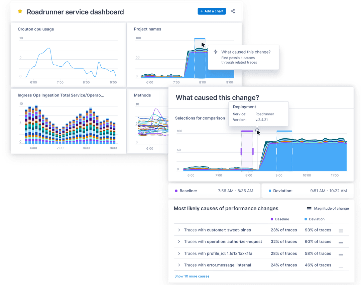Click the Baseline column legend header

click(x=280, y=219)
